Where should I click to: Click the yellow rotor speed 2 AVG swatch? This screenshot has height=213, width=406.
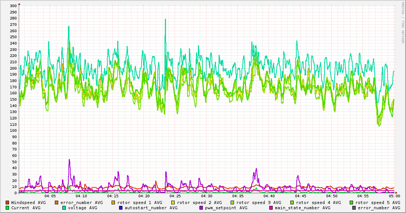[173, 203]
